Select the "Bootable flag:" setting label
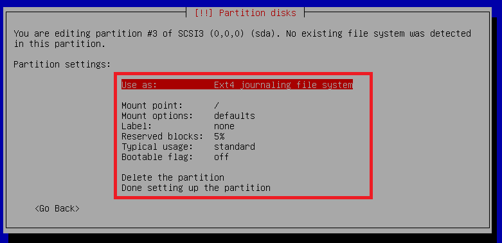Image resolution: width=502 pixels, height=243 pixels. tap(157, 157)
